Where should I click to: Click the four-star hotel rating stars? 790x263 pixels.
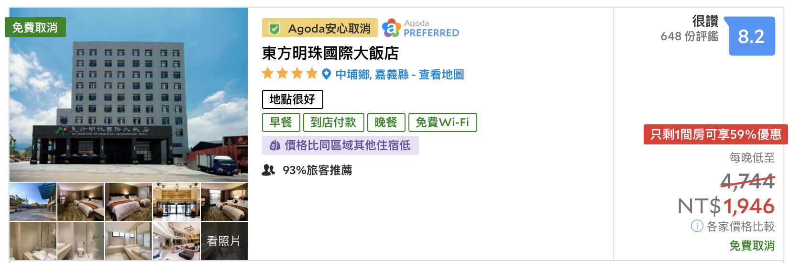tap(290, 74)
